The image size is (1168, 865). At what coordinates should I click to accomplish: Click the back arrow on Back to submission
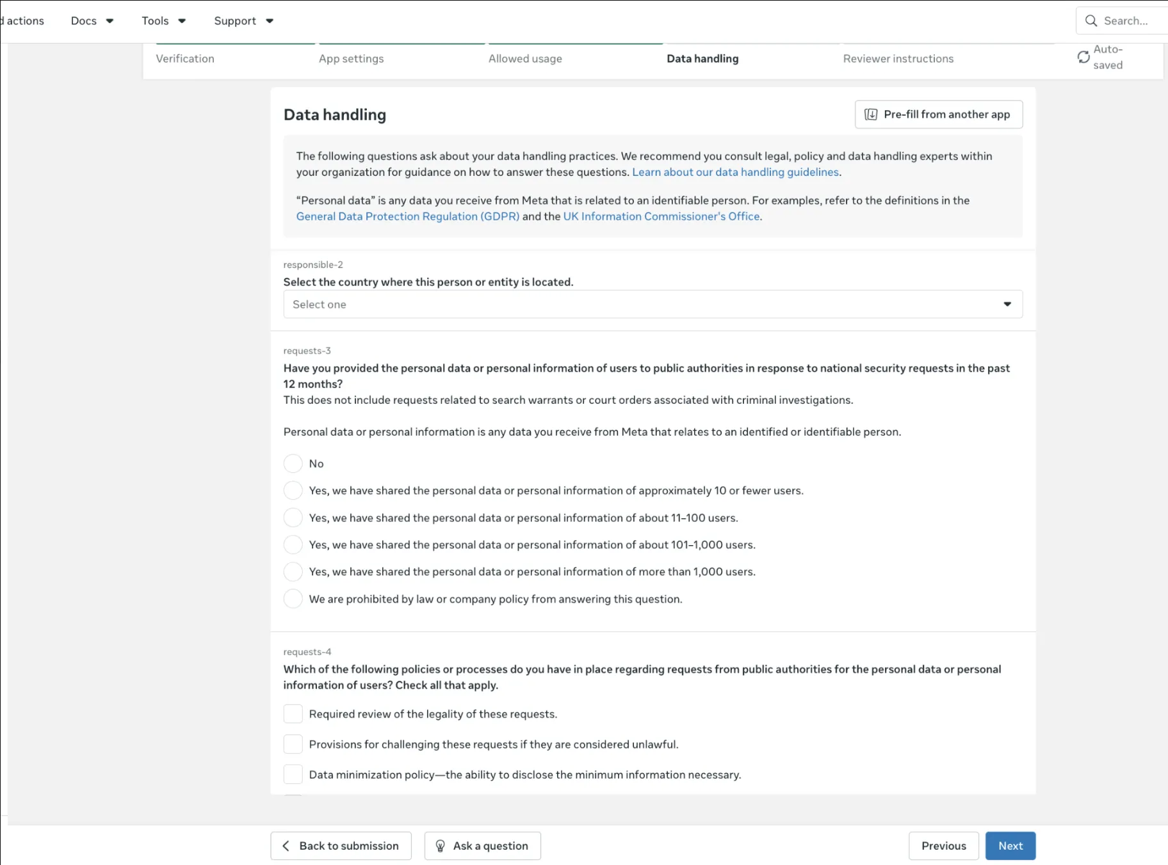[286, 846]
